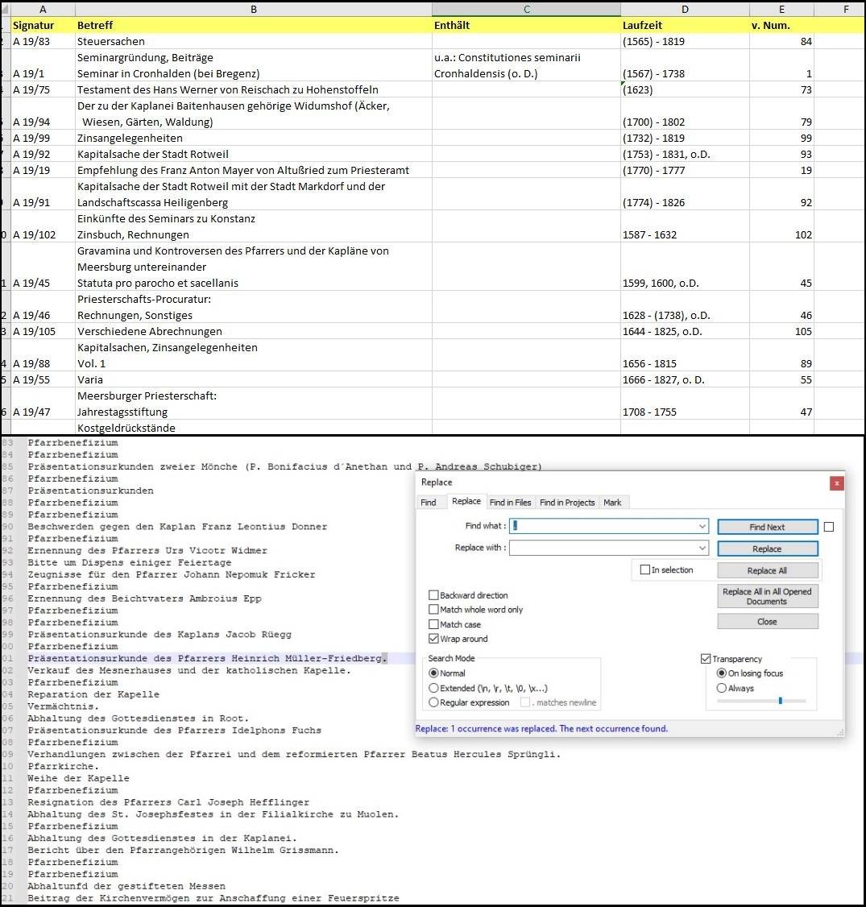The image size is (866, 907).
Task: Click the Signatur header cell
Action: coord(43,26)
